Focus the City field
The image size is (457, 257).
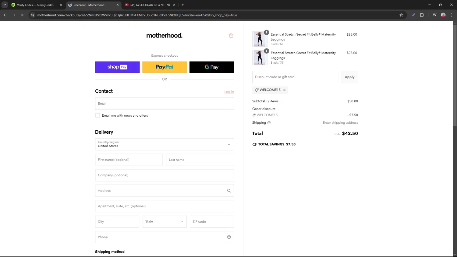[117, 222]
